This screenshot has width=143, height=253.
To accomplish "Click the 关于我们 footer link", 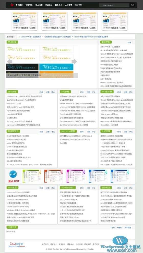I will point(45,244).
